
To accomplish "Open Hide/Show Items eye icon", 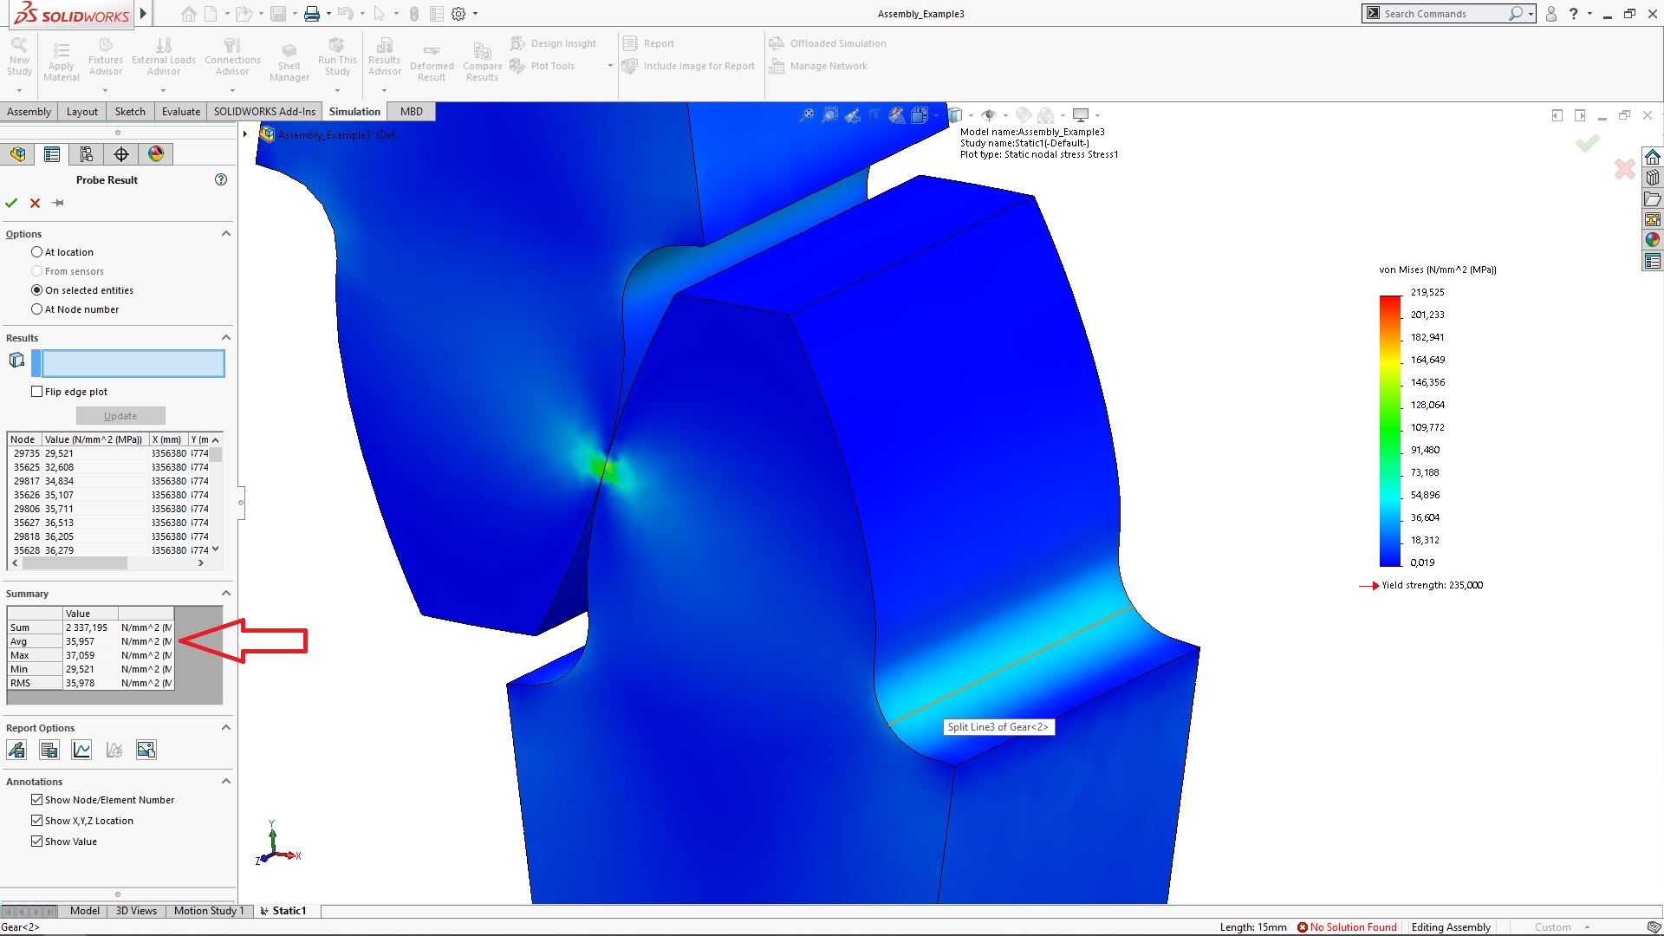I will 989,115.
